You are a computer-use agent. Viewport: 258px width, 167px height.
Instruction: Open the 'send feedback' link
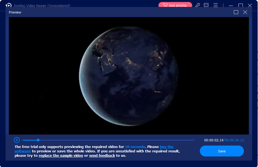pyautogui.click(x=102, y=156)
